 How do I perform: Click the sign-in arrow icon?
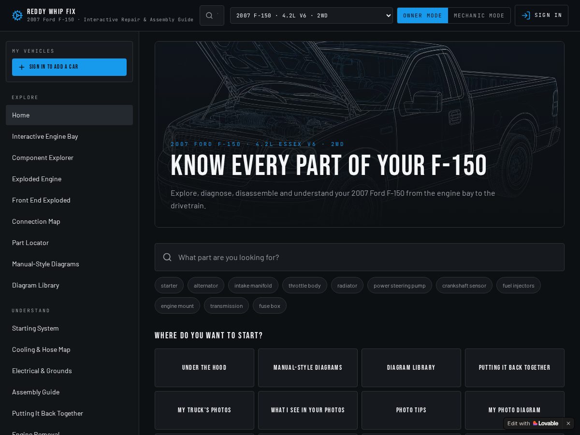(526, 15)
